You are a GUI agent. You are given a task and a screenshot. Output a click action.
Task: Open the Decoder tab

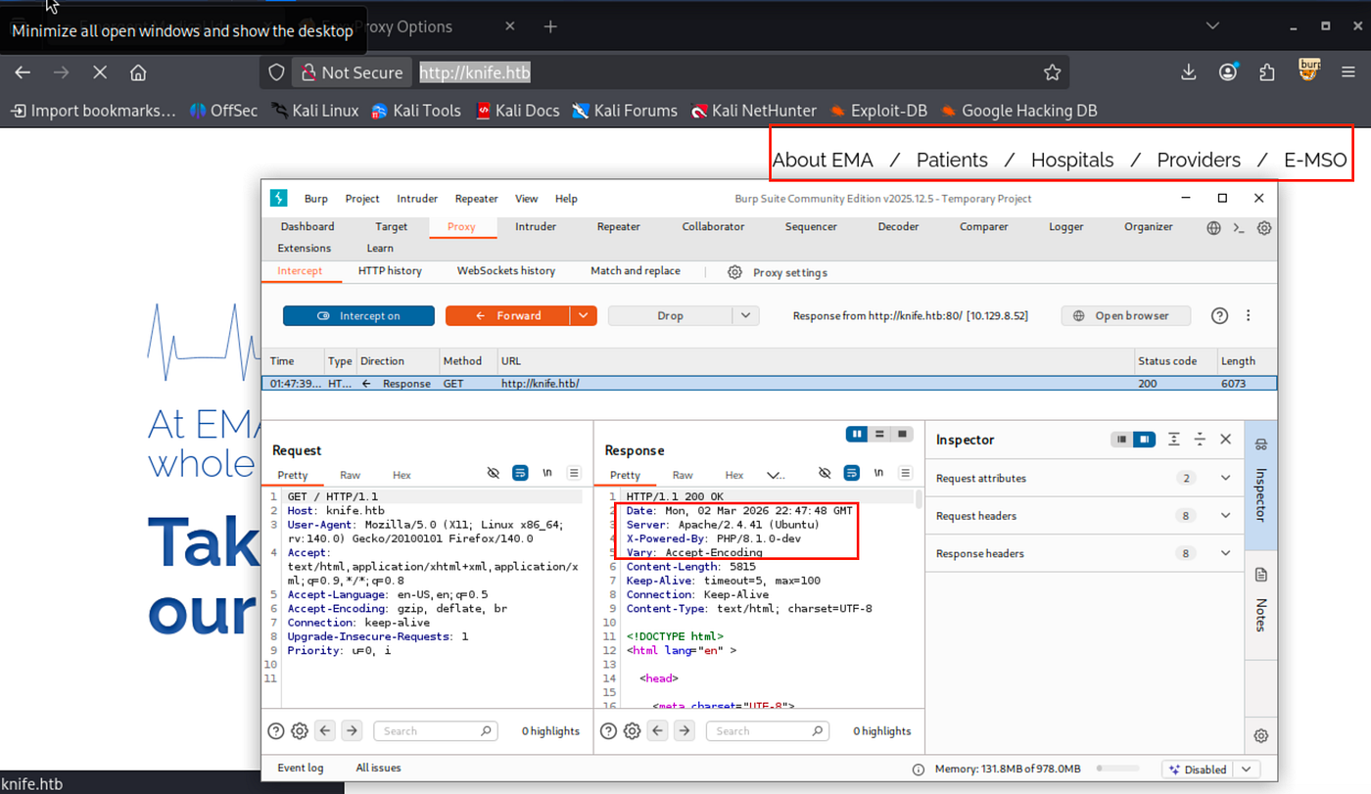[x=898, y=227]
